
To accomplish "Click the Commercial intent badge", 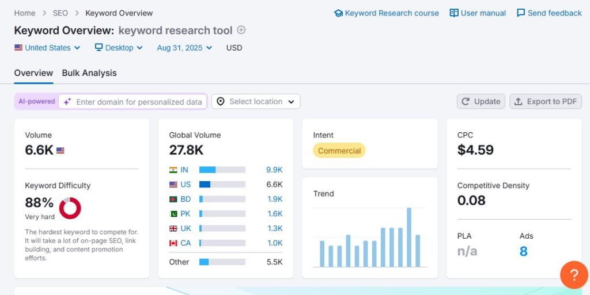I will click(339, 151).
